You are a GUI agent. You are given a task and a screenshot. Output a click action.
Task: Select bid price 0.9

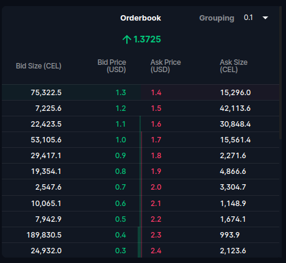click(120, 156)
